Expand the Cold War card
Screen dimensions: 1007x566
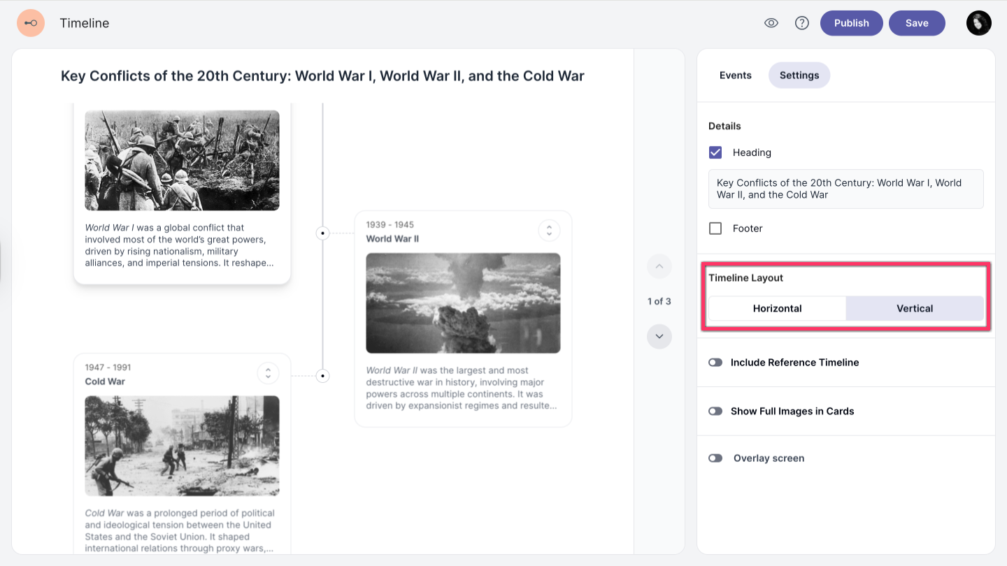[268, 373]
